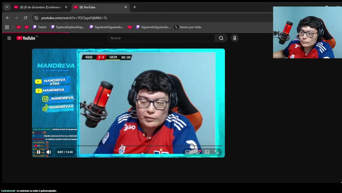This screenshot has width=342, height=193.
Task: Focus the Buscar search field
Action: tap(161, 38)
